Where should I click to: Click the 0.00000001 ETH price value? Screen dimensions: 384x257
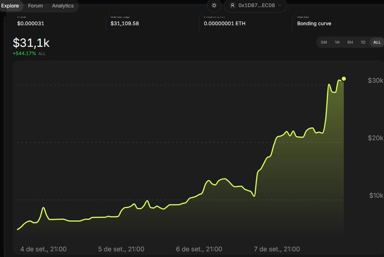(x=225, y=24)
